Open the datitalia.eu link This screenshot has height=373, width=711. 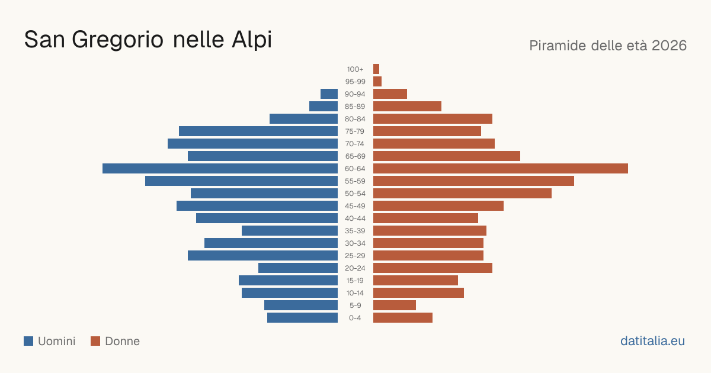tap(652, 341)
